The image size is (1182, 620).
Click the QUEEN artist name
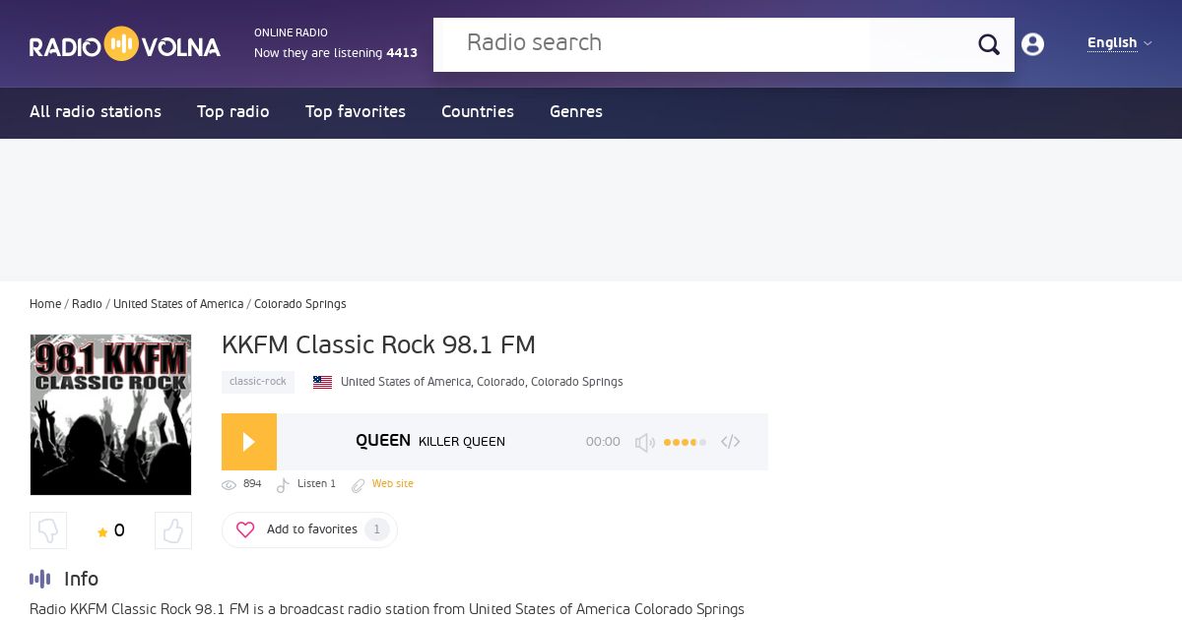(383, 441)
